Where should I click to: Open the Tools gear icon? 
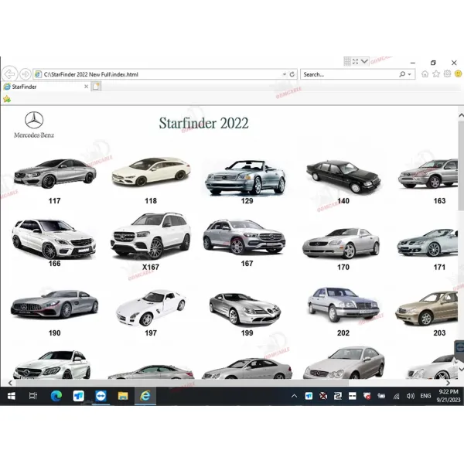coord(447,74)
